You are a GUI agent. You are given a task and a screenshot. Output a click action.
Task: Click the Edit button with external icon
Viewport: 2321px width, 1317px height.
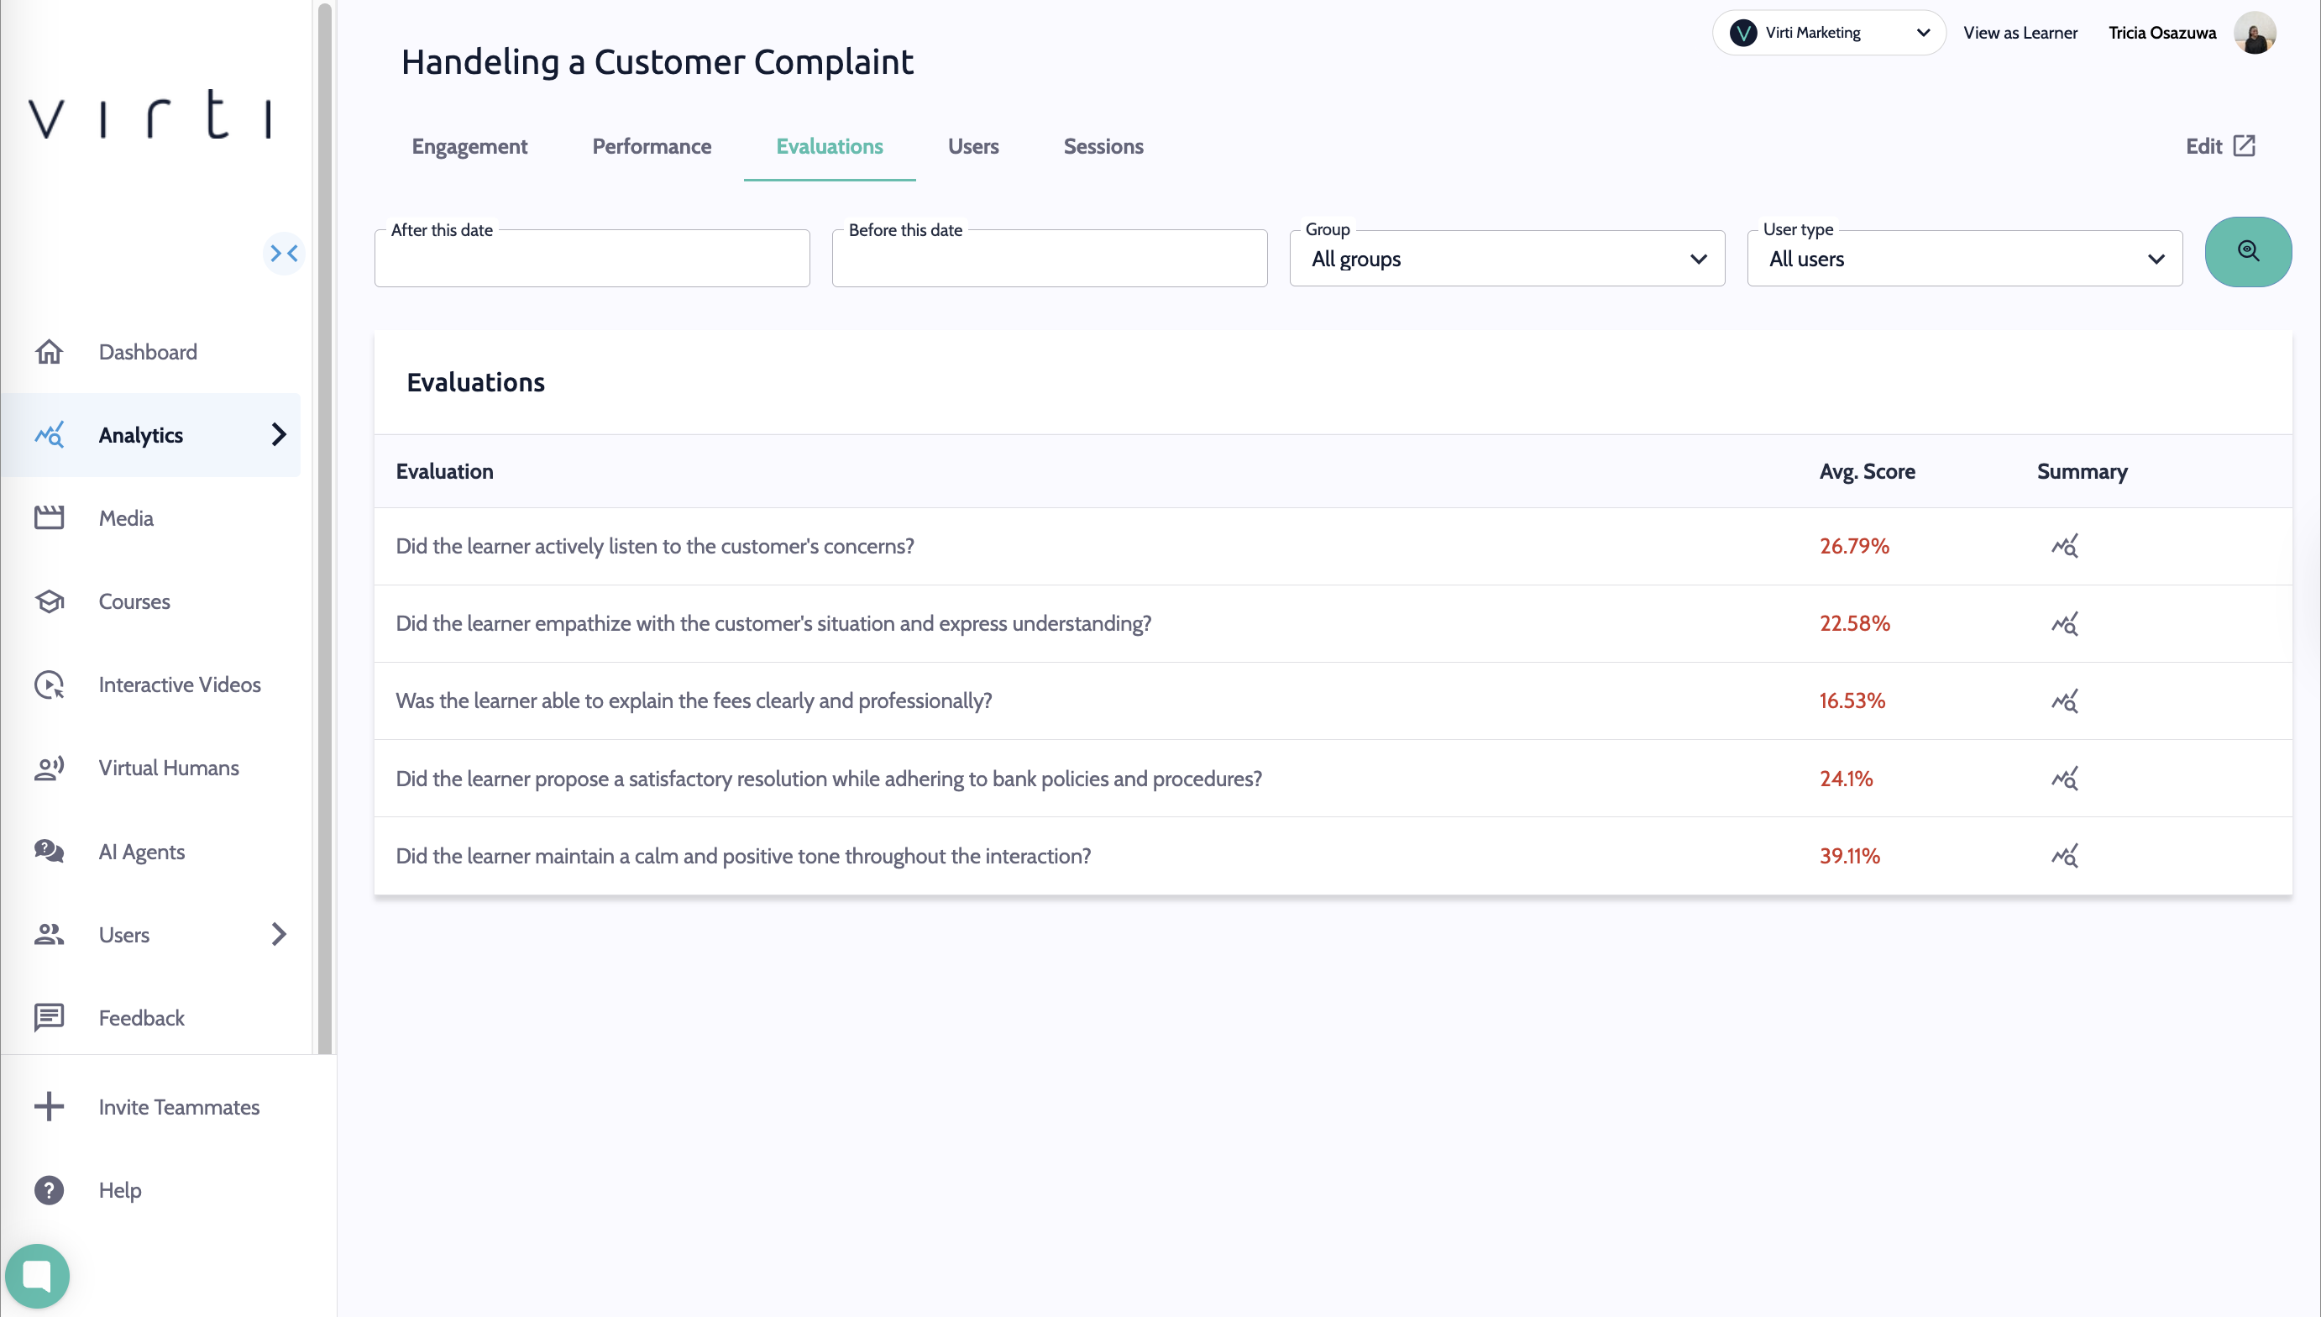2219,146
